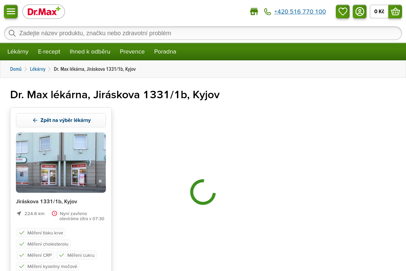
Task: Call the +420 516 770 100 link
Action: [300, 12]
